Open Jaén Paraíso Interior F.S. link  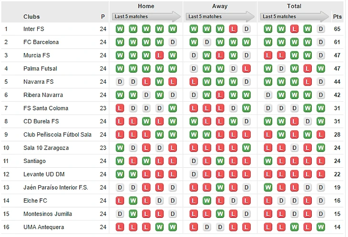click(x=56, y=187)
